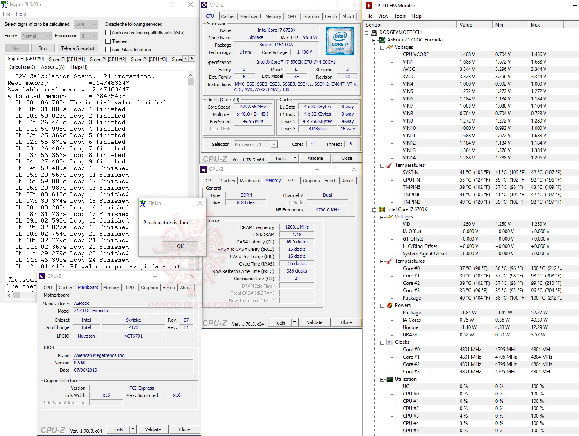Click the right tab-scroll arrow in Hyper PI
Screen dimensions: 579x436
(x=192, y=59)
